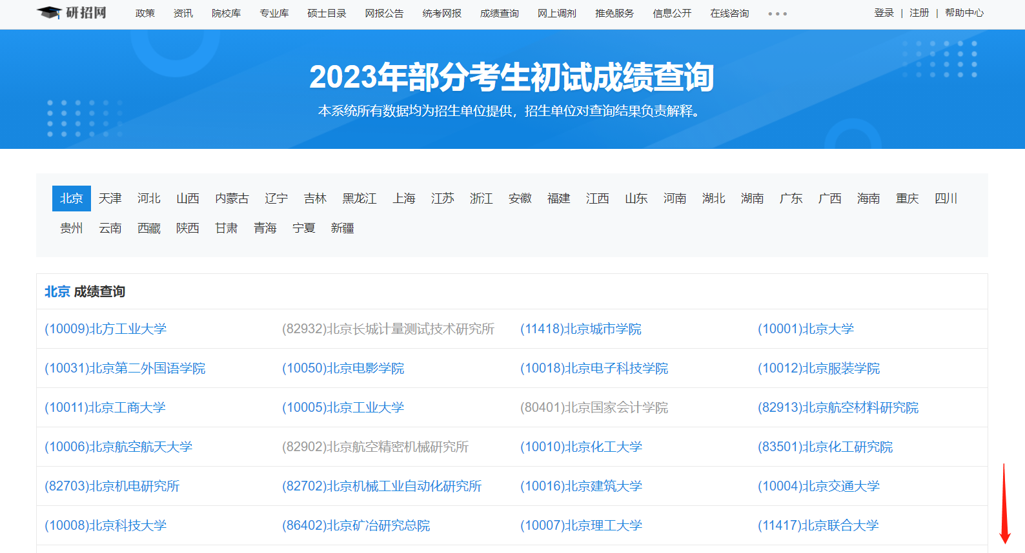Viewport: 1025px width, 553px height.
Task: Select the 北京 province tab
Action: [72, 199]
